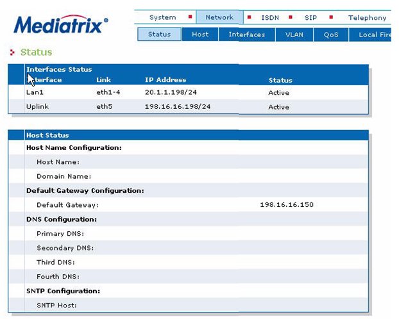Select the eth1-4 link cell
Viewport: 399px width, 319px height.
tap(108, 92)
